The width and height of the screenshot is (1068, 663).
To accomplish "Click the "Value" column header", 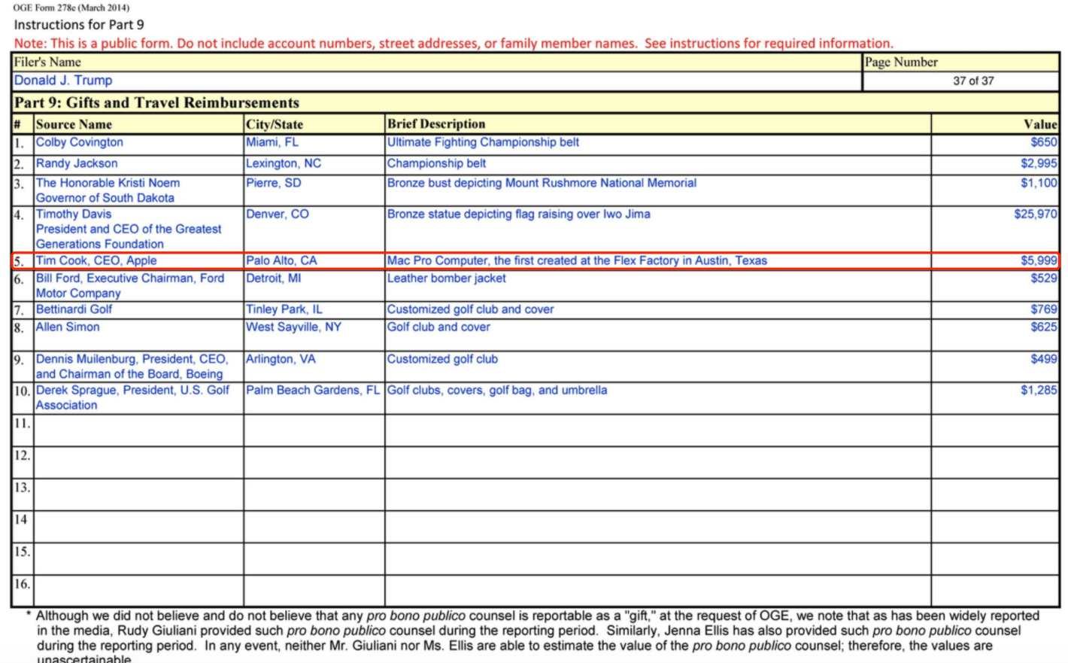I will point(1040,124).
